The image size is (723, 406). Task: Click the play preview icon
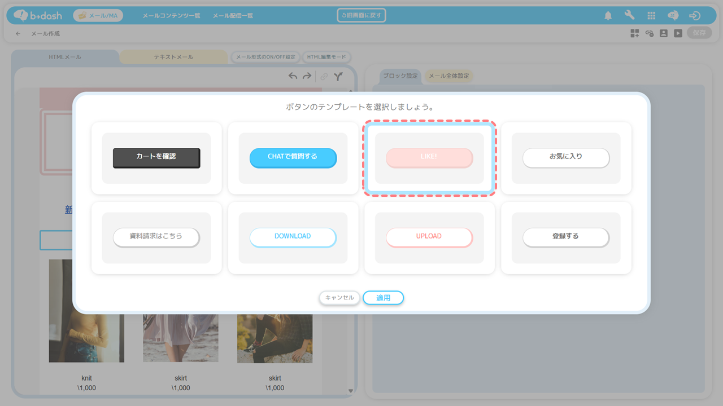pos(678,33)
